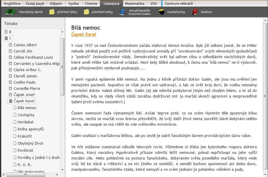Image resolution: width=268 pixels, height=177 pixels.
Task: Switch to the Dějepis tab
Action: tap(56, 4)
